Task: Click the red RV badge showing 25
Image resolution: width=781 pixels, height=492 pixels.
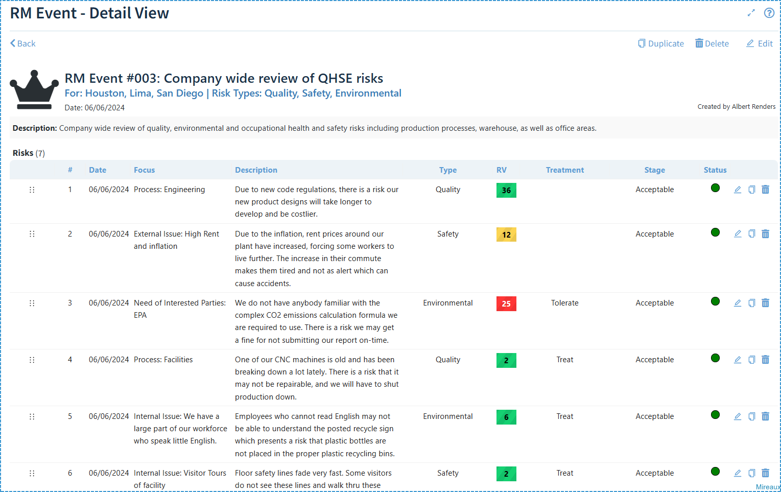Action: (x=506, y=303)
